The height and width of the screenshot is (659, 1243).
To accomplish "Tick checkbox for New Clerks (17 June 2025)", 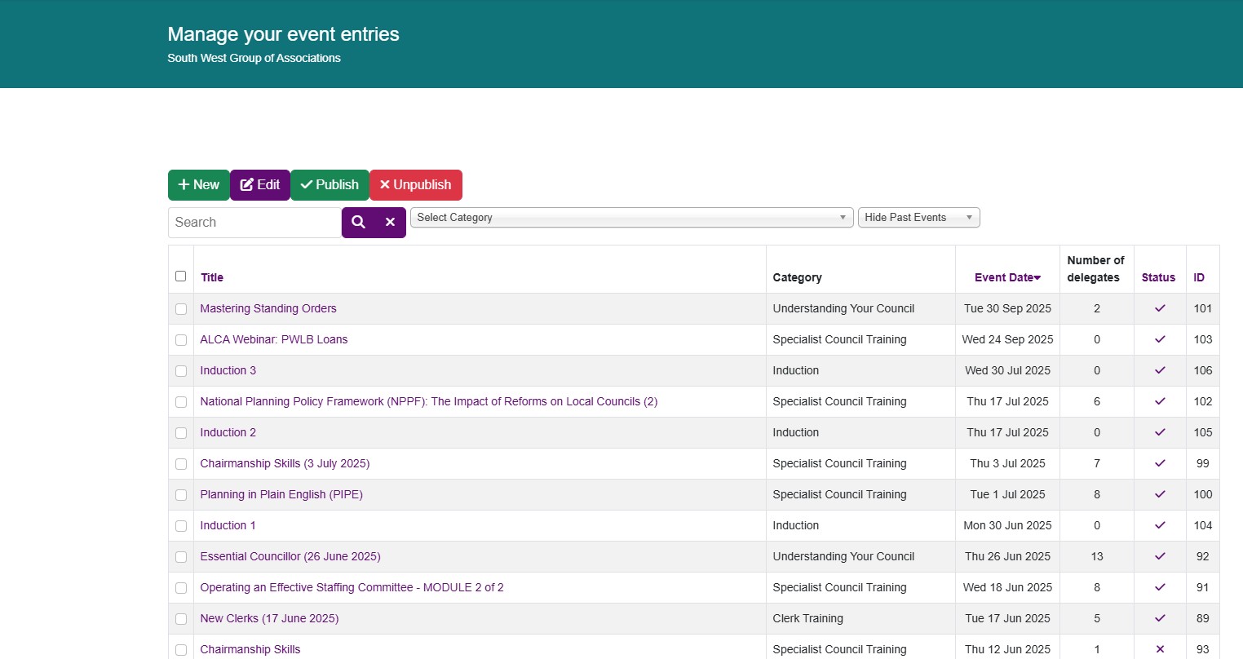I will [181, 619].
